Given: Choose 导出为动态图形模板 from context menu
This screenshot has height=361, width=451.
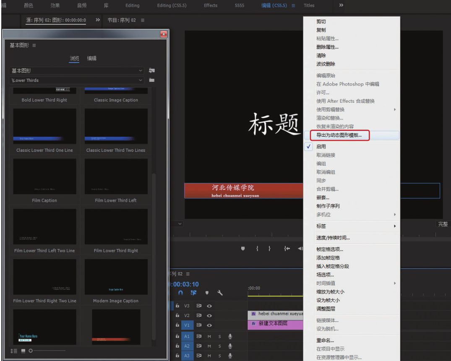Looking at the screenshot, I should point(339,135).
